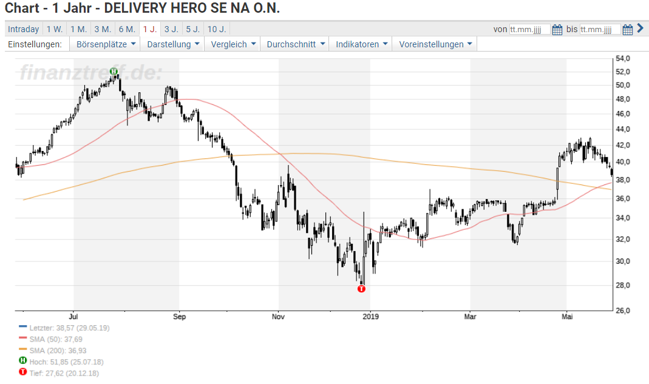Screen dimensions: 649x384
Task: Switch to the 10 J. timeframe tab
Action: (217, 29)
